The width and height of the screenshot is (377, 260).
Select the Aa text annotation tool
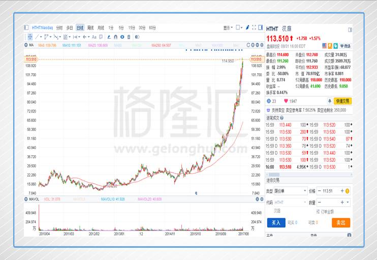(95, 37)
